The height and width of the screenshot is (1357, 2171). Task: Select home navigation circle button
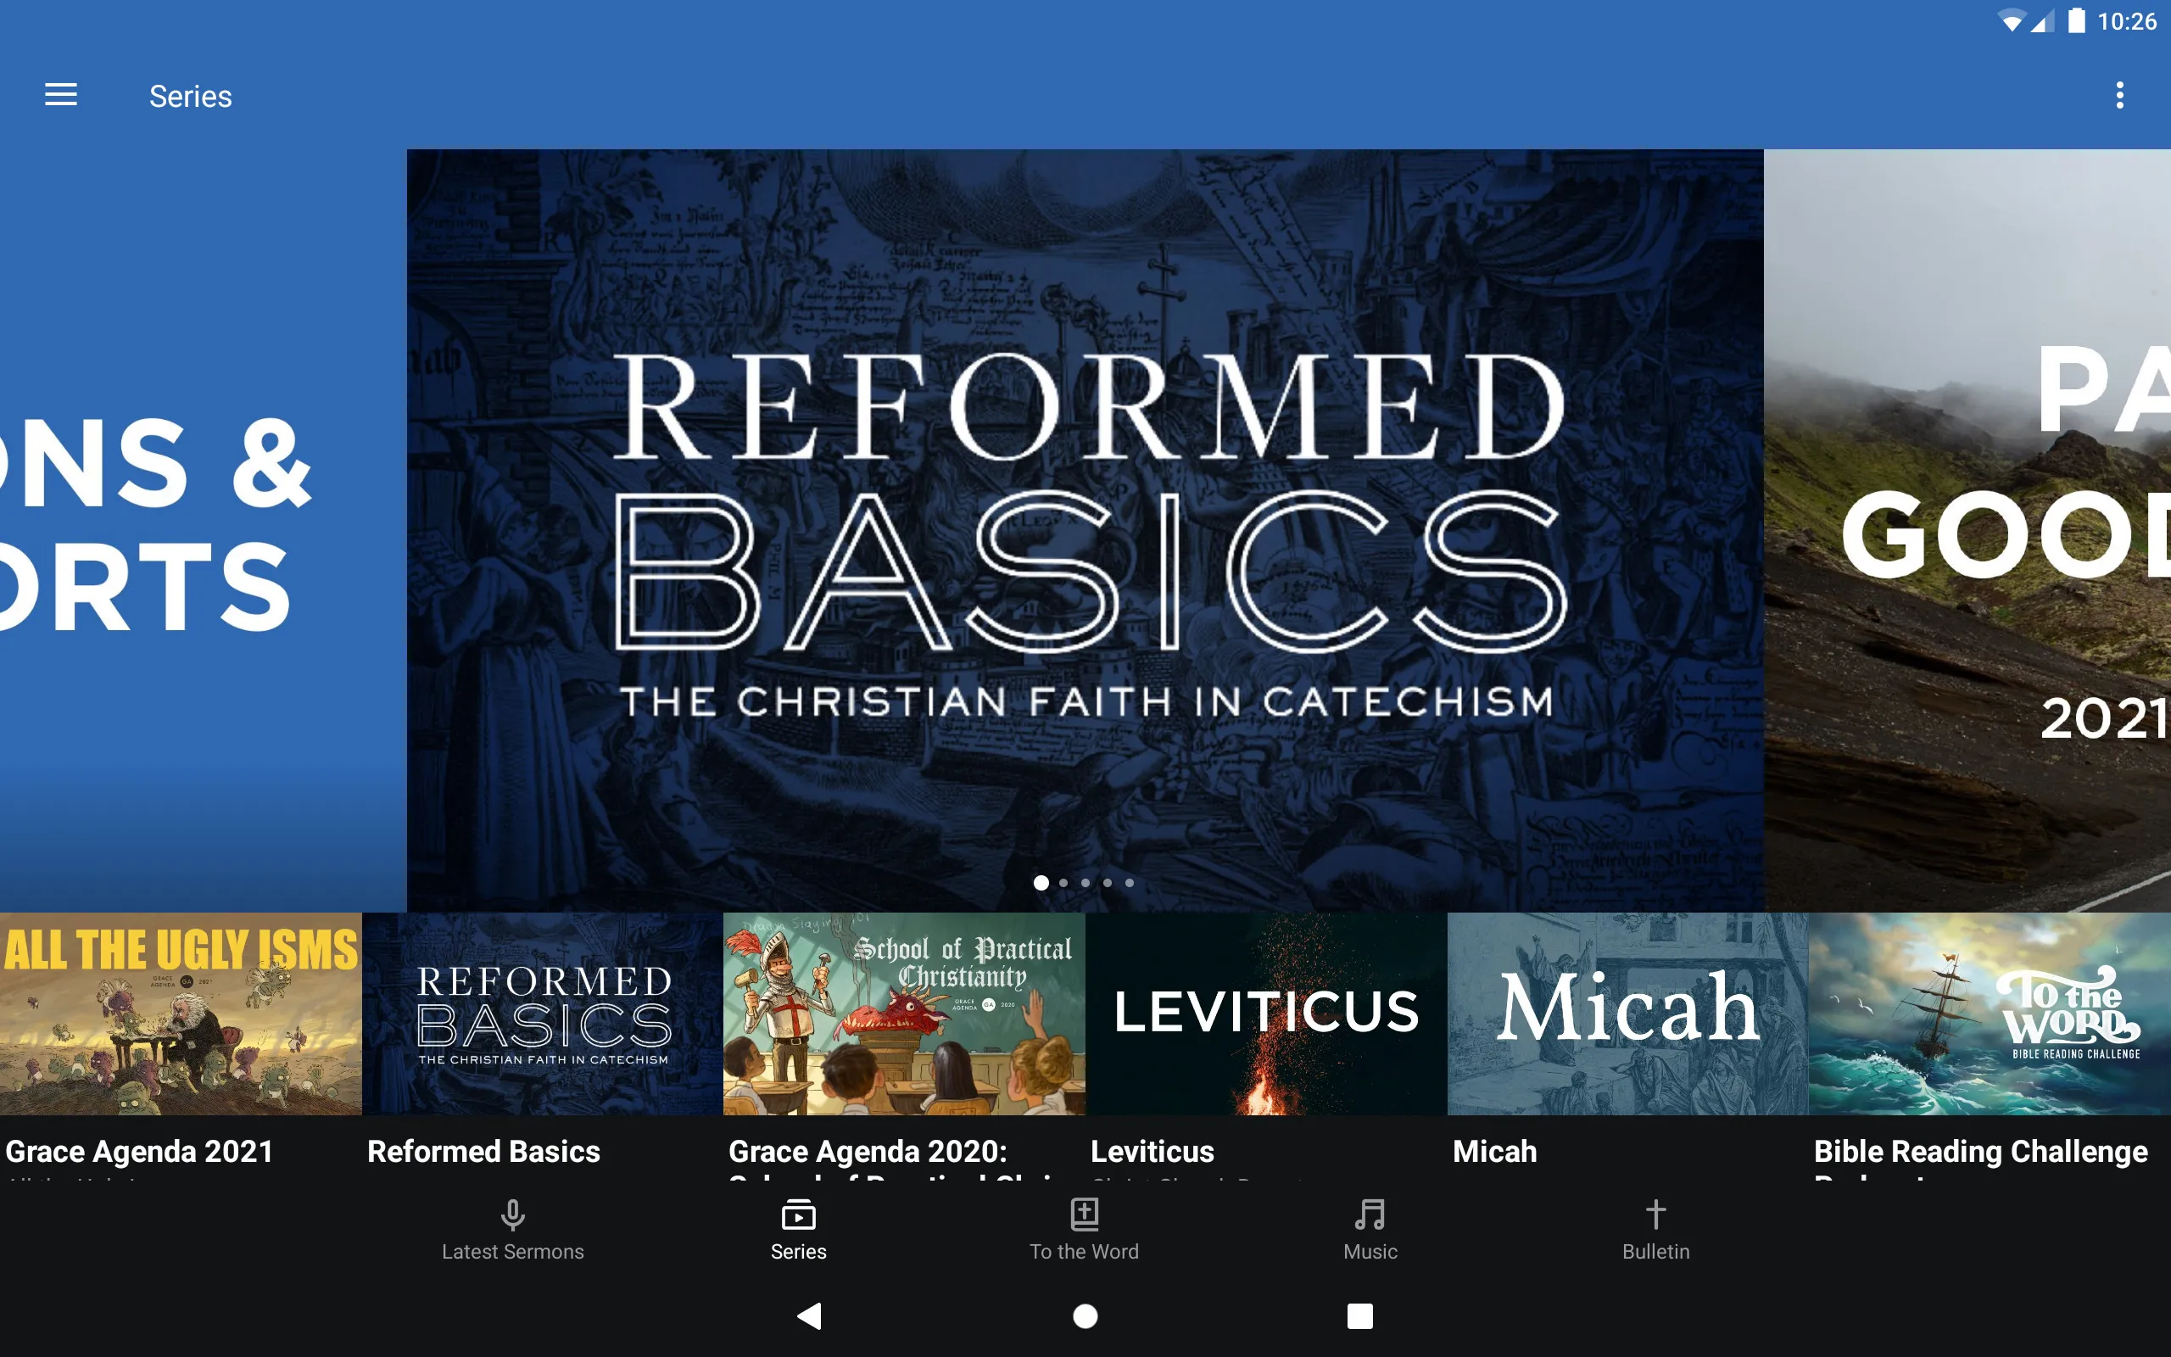coord(1085,1313)
